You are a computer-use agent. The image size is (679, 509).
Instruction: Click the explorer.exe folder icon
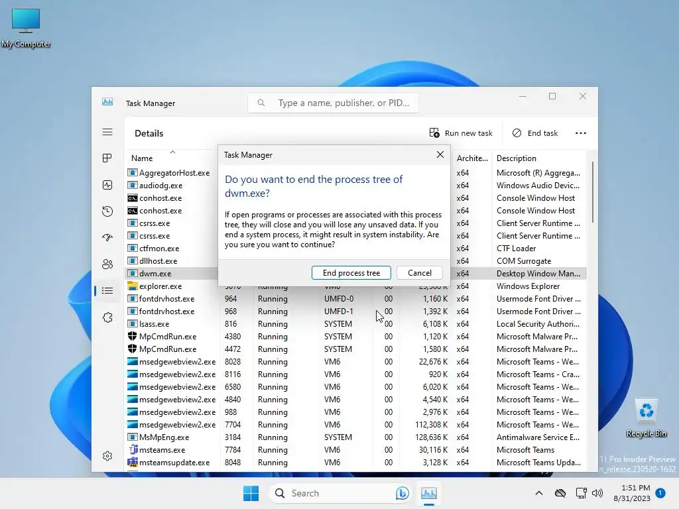pos(133,286)
